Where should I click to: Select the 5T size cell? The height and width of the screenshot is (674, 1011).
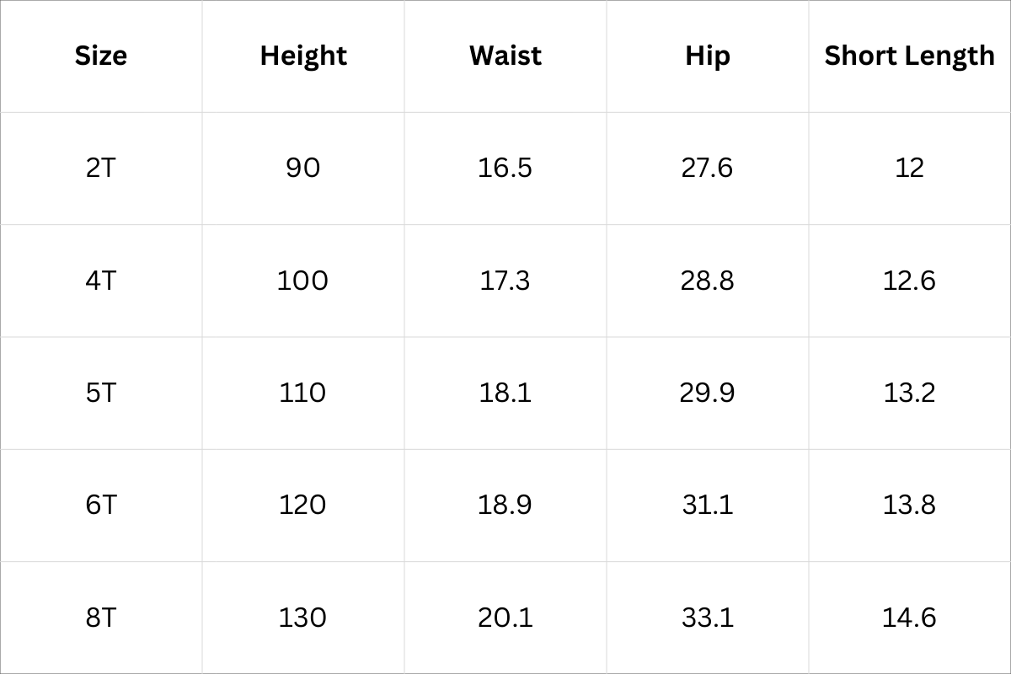pos(101,393)
